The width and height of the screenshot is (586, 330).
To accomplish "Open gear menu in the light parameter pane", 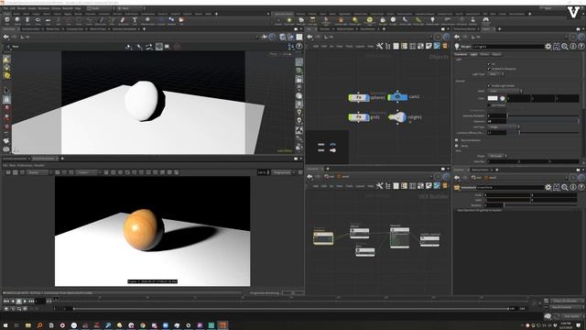I will coord(548,47).
